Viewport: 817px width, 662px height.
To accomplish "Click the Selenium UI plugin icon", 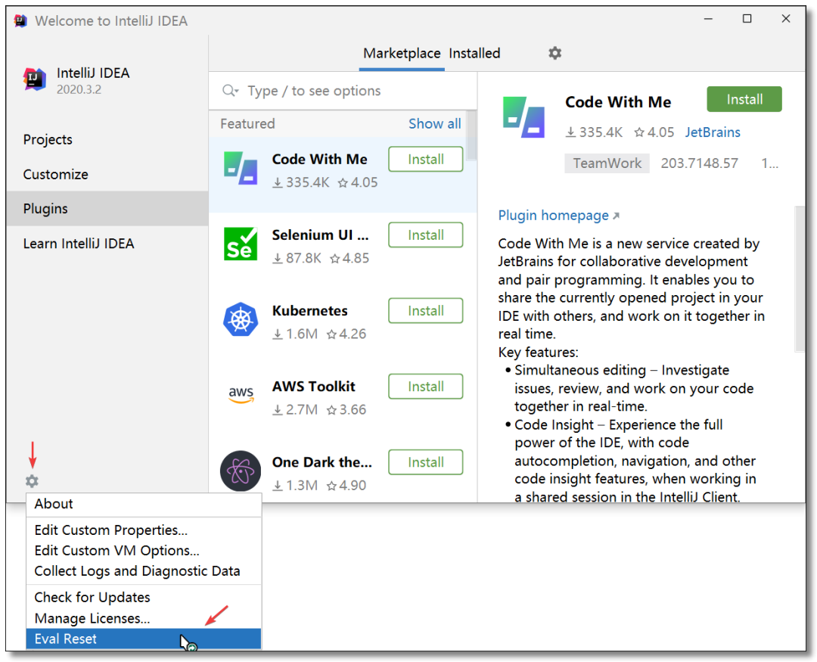I will (241, 244).
